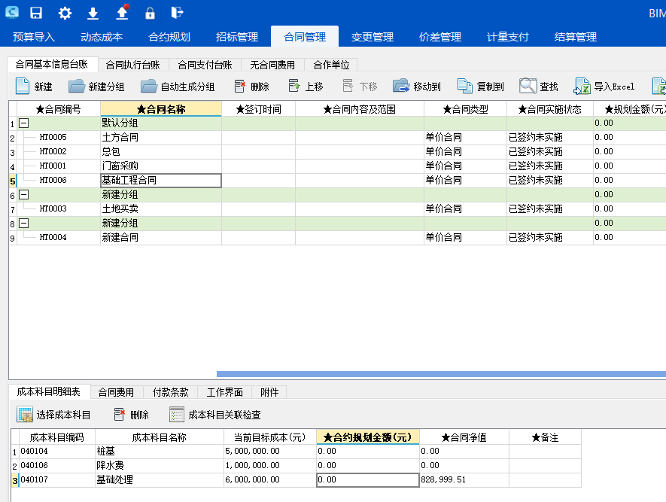The image size is (666, 502).
Task: Click the 删除 icon in contract toolbar
Action: 239,87
